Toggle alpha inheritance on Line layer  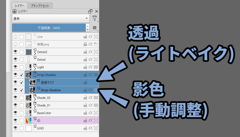(x=96, y=37)
